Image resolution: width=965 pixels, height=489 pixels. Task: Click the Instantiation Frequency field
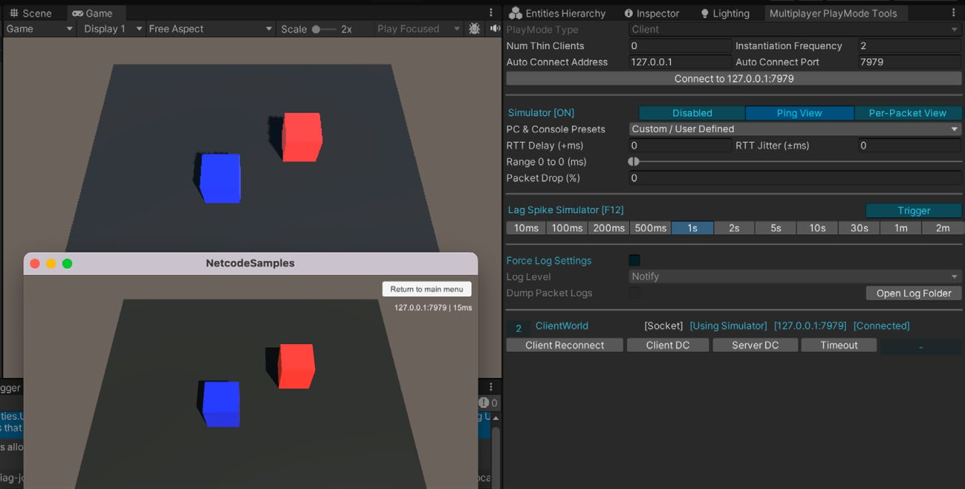[909, 46]
